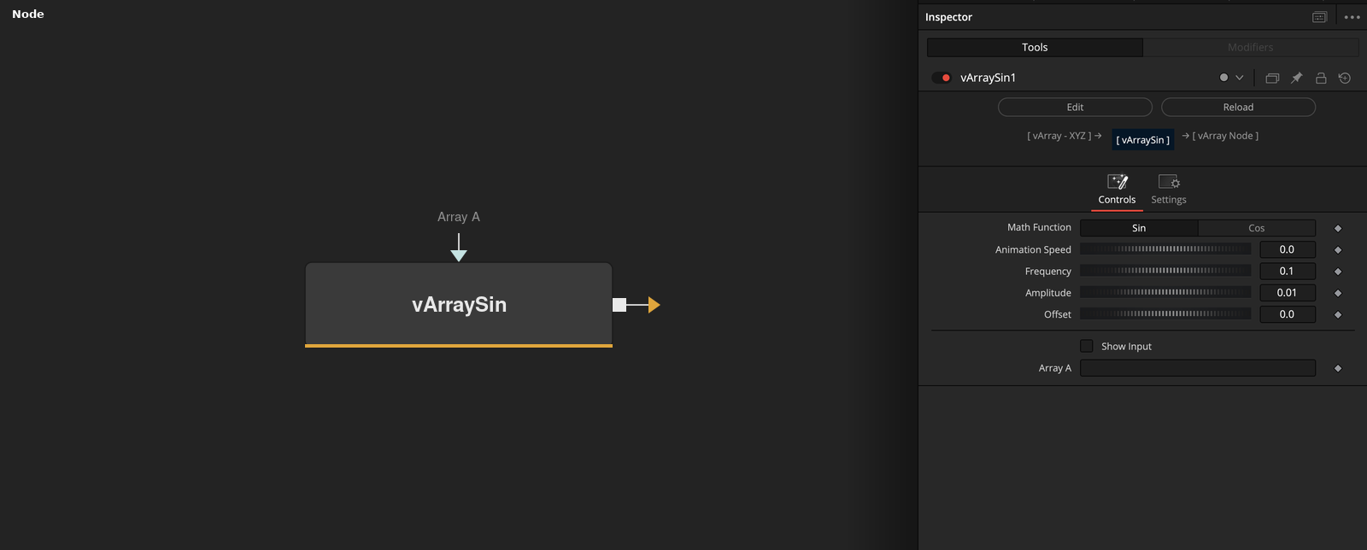Click the Array A keyframe diamond
Viewport: 1367px width, 550px height.
tap(1338, 368)
